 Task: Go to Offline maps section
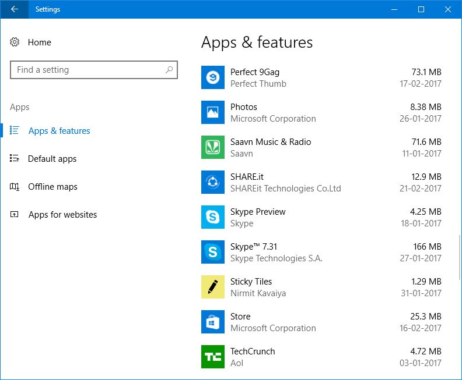pos(52,187)
